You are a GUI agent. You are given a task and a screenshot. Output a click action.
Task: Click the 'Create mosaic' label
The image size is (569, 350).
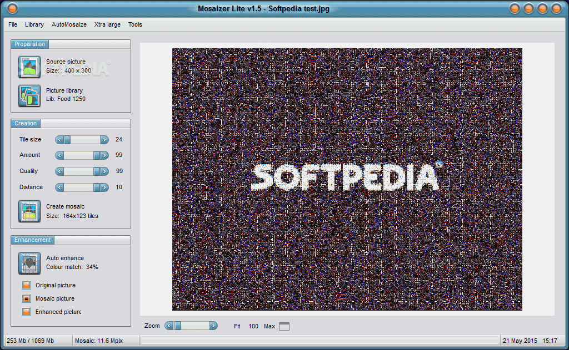pos(66,206)
